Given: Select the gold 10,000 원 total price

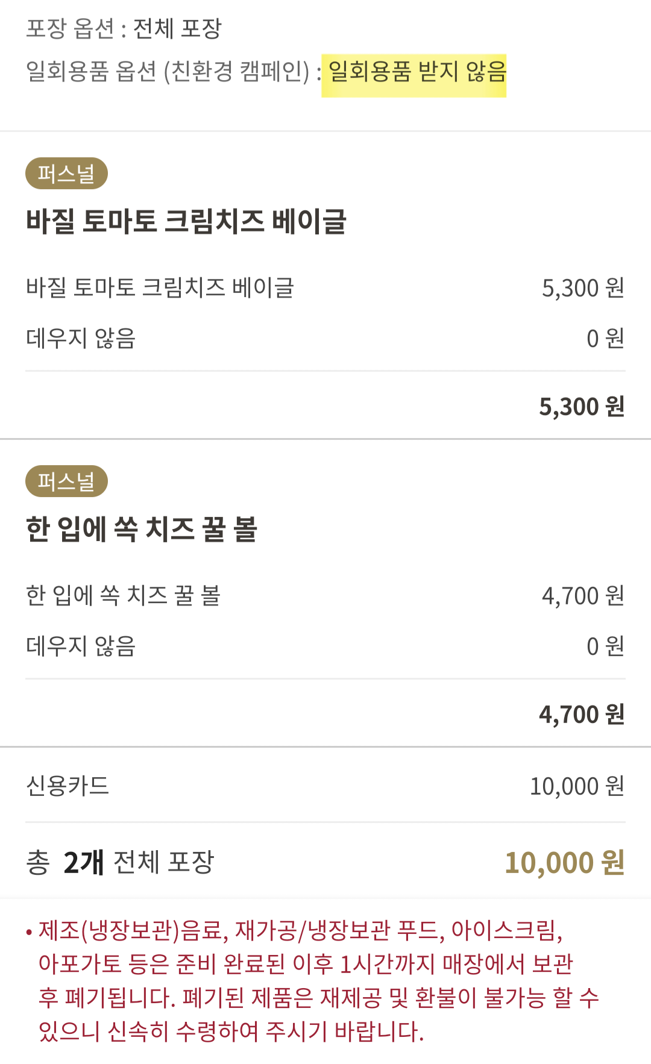Looking at the screenshot, I should [564, 862].
